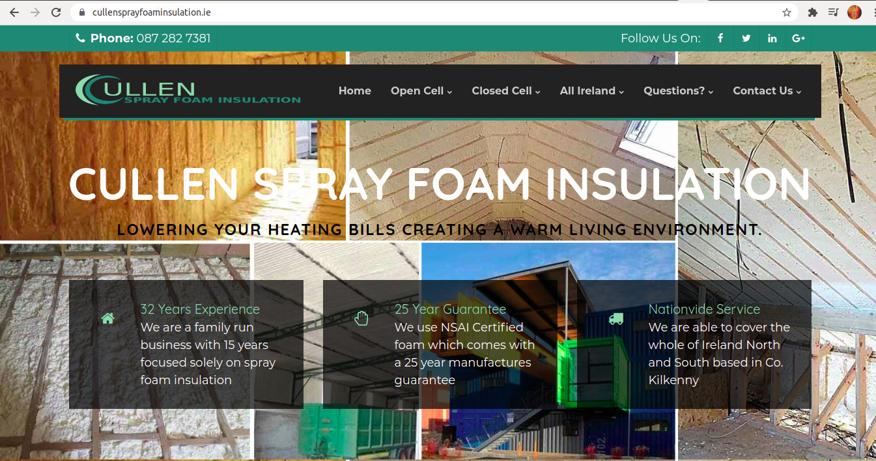This screenshot has width=876, height=461.
Task: Click the truck icon beside Nationwide Service
Action: click(616, 318)
